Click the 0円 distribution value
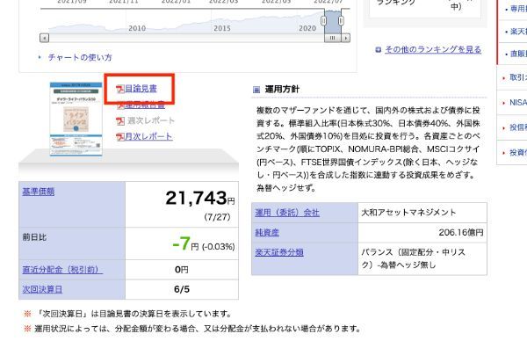The height and width of the screenshot is (341, 527). pyautogui.click(x=182, y=270)
